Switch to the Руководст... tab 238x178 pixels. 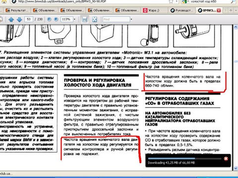pyautogui.click(x=182, y=10)
